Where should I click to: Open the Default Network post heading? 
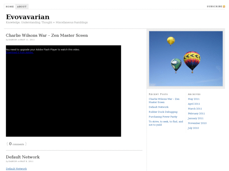(x=23, y=157)
